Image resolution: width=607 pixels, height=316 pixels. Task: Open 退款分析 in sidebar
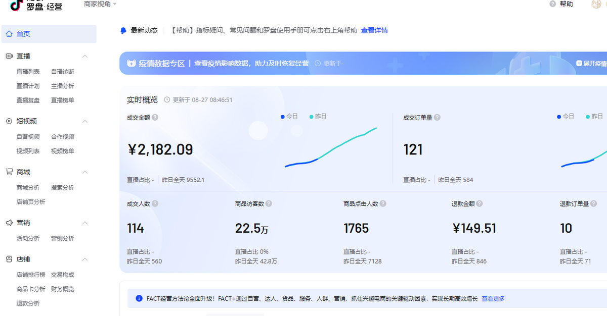coord(28,303)
